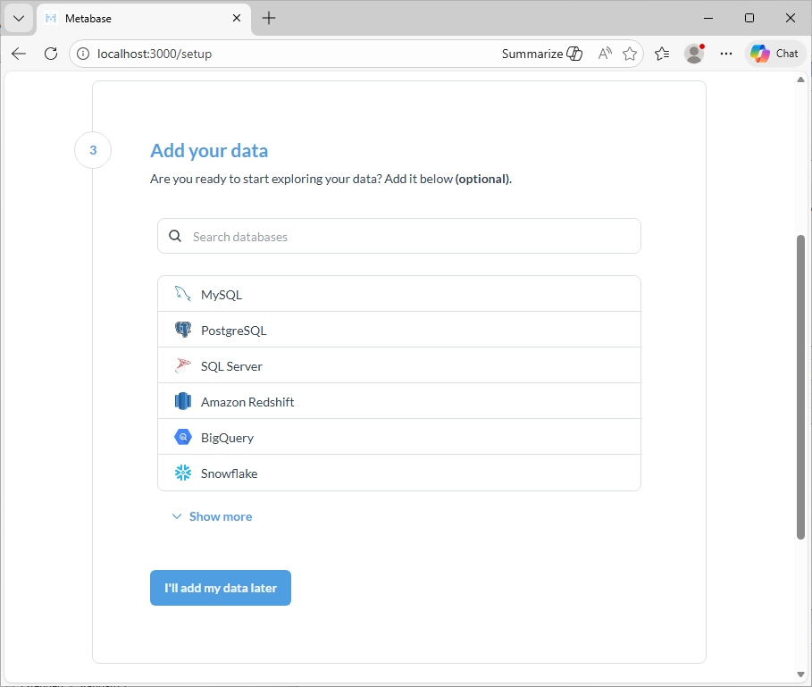The height and width of the screenshot is (687, 812).
Task: Maximize the browser window
Action: point(749,18)
